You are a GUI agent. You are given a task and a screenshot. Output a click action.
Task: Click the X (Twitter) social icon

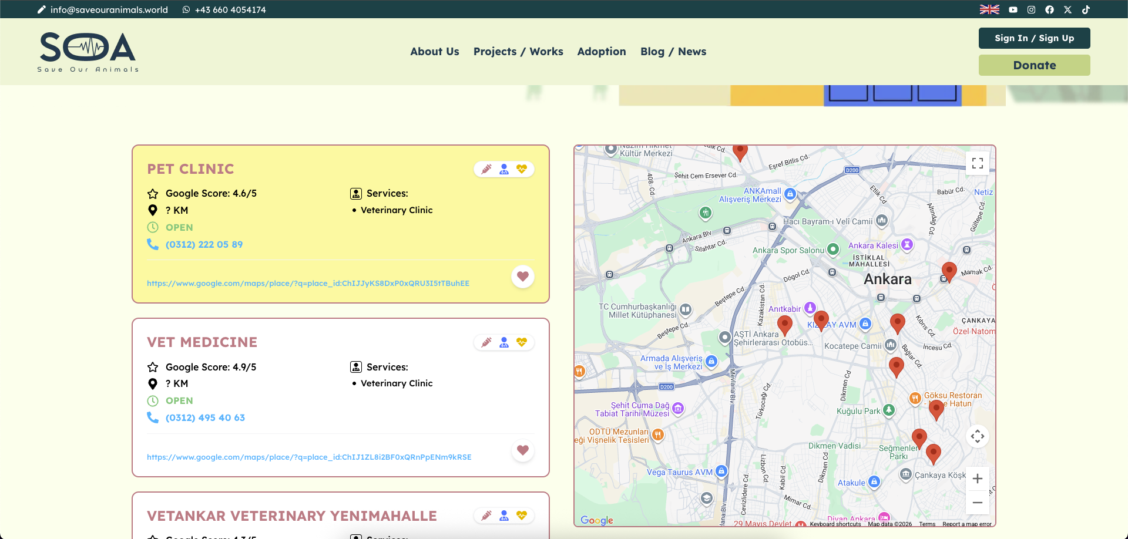pyautogui.click(x=1067, y=9)
